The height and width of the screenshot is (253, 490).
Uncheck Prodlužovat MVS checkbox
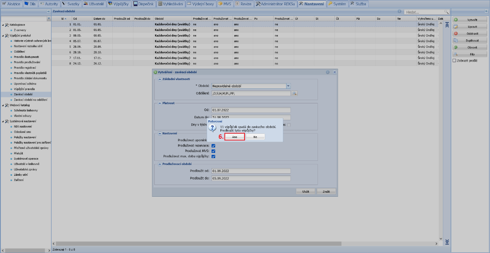[x=214, y=151]
